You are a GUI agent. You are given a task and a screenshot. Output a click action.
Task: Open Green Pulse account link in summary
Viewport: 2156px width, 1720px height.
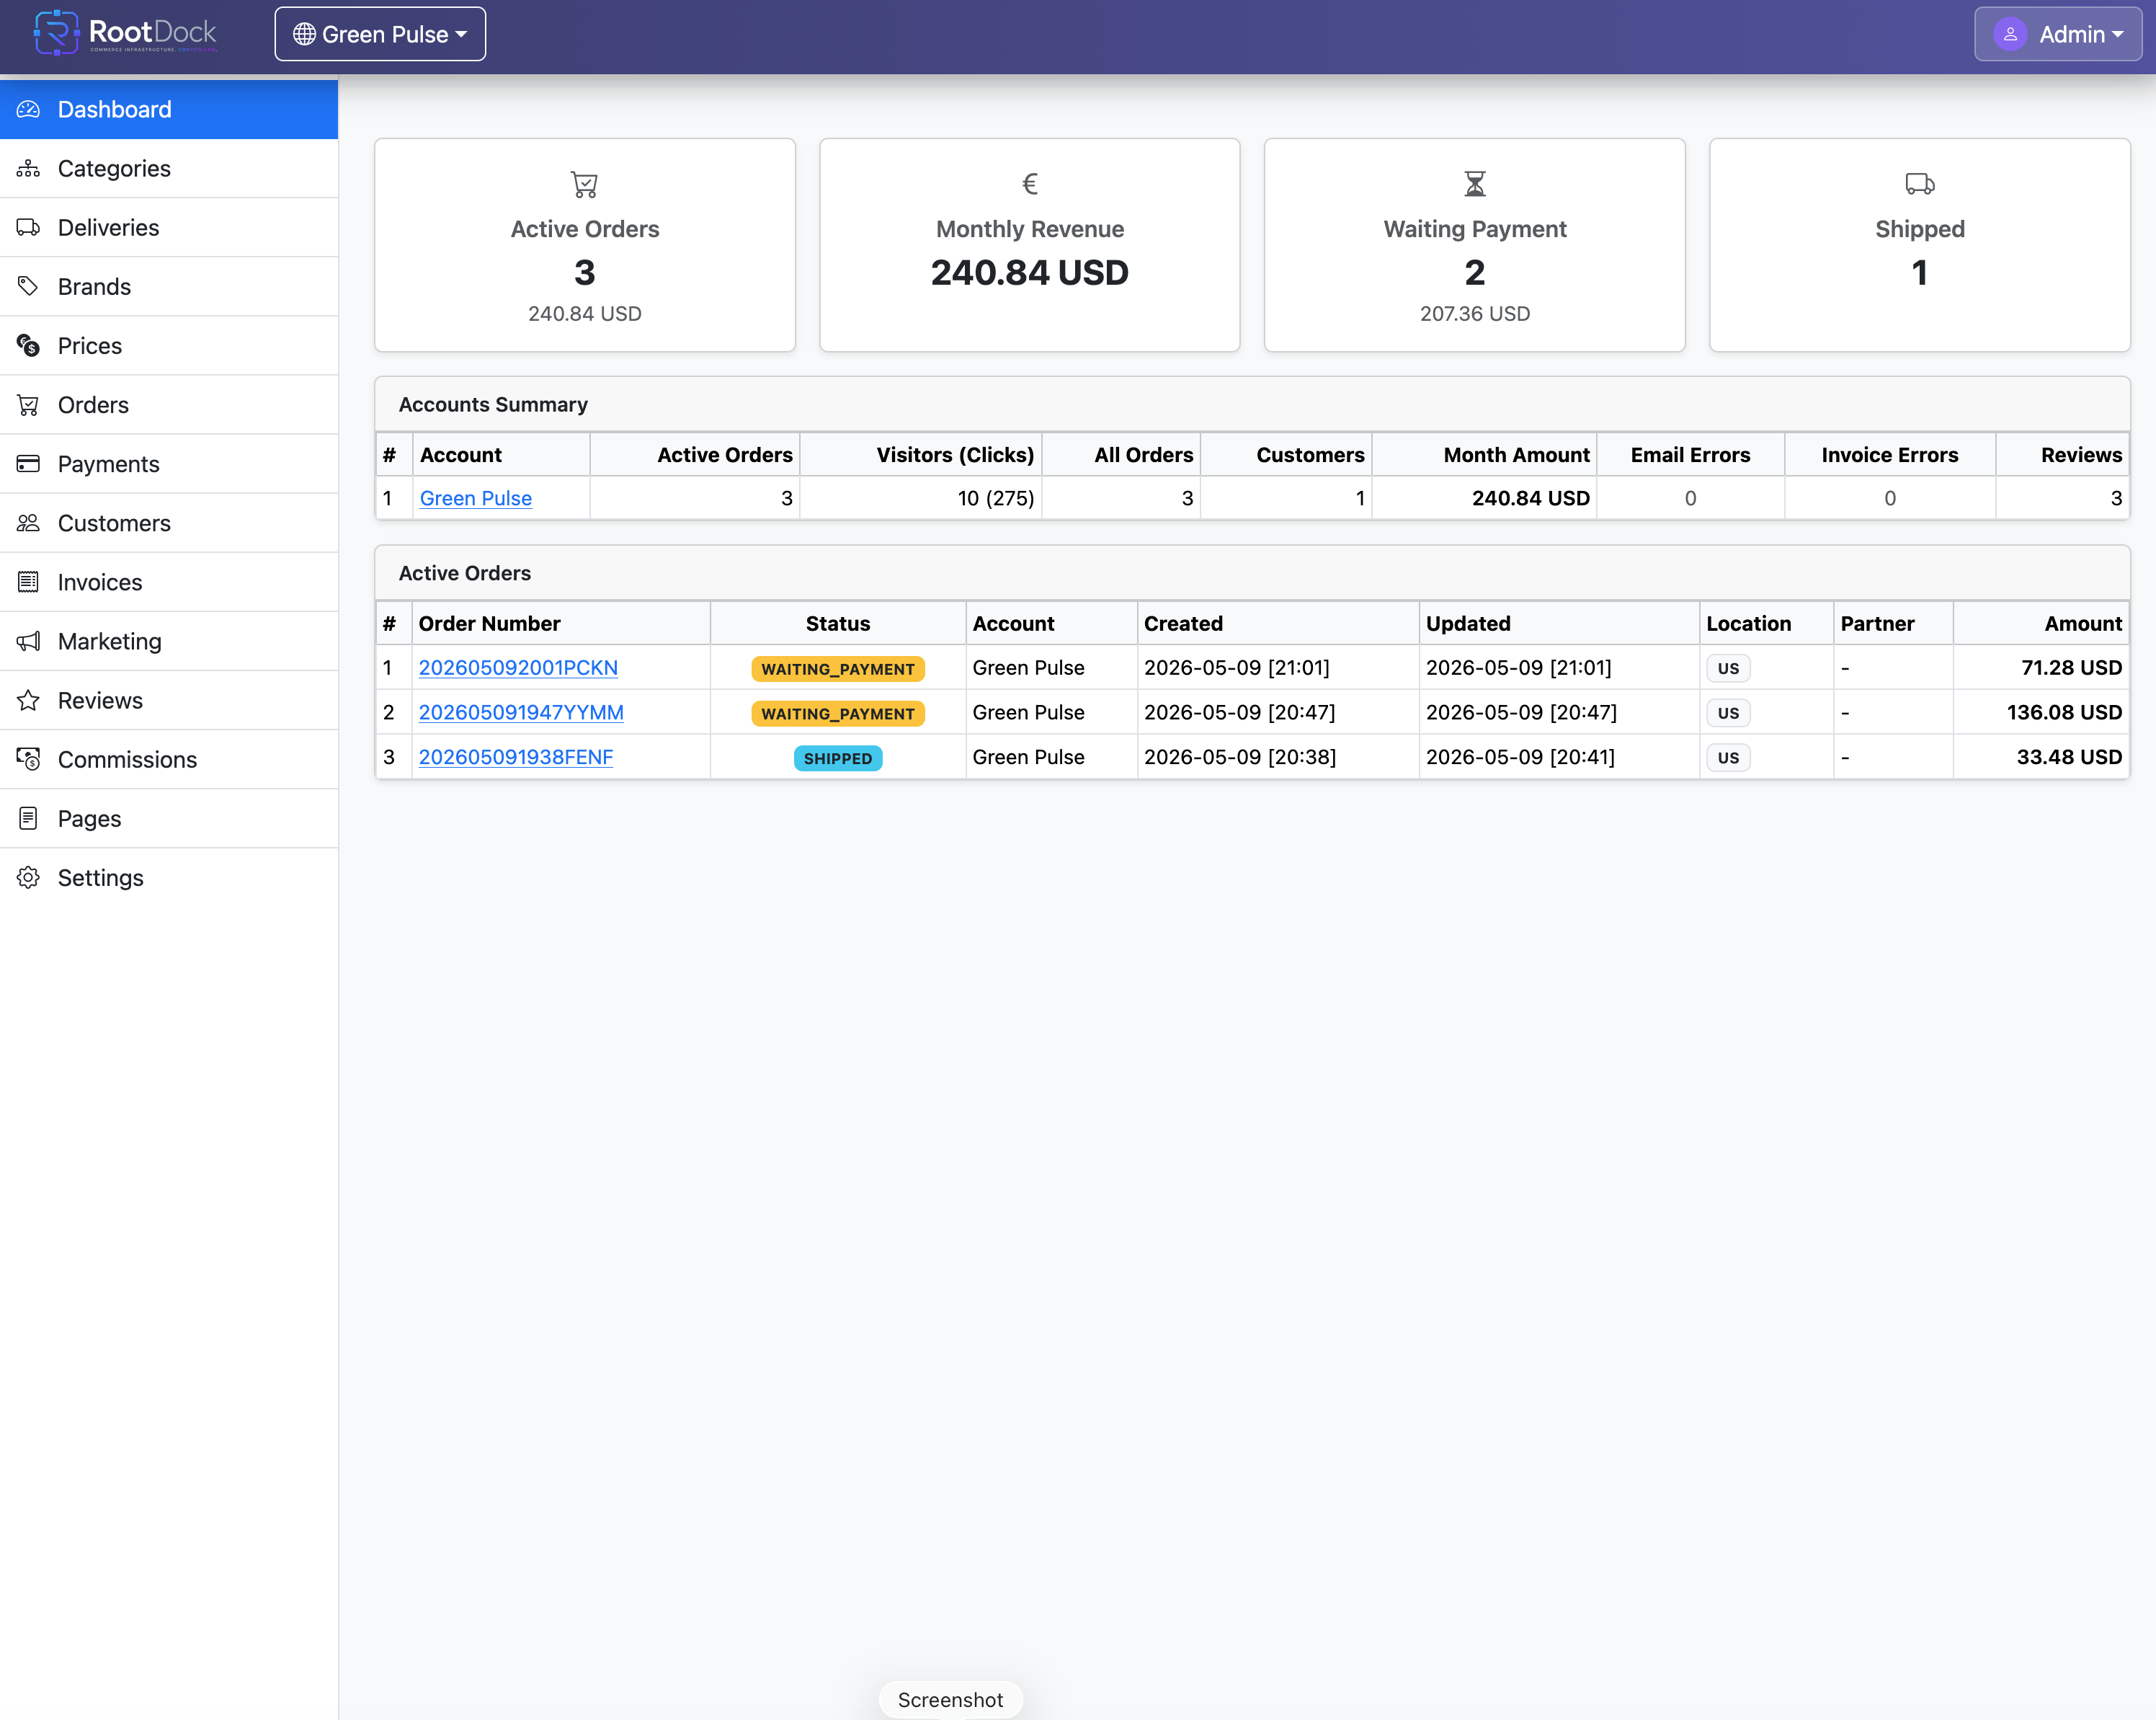click(x=476, y=498)
